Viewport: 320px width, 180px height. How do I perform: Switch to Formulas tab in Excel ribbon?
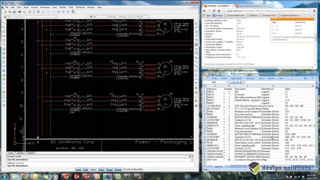tap(250, 78)
